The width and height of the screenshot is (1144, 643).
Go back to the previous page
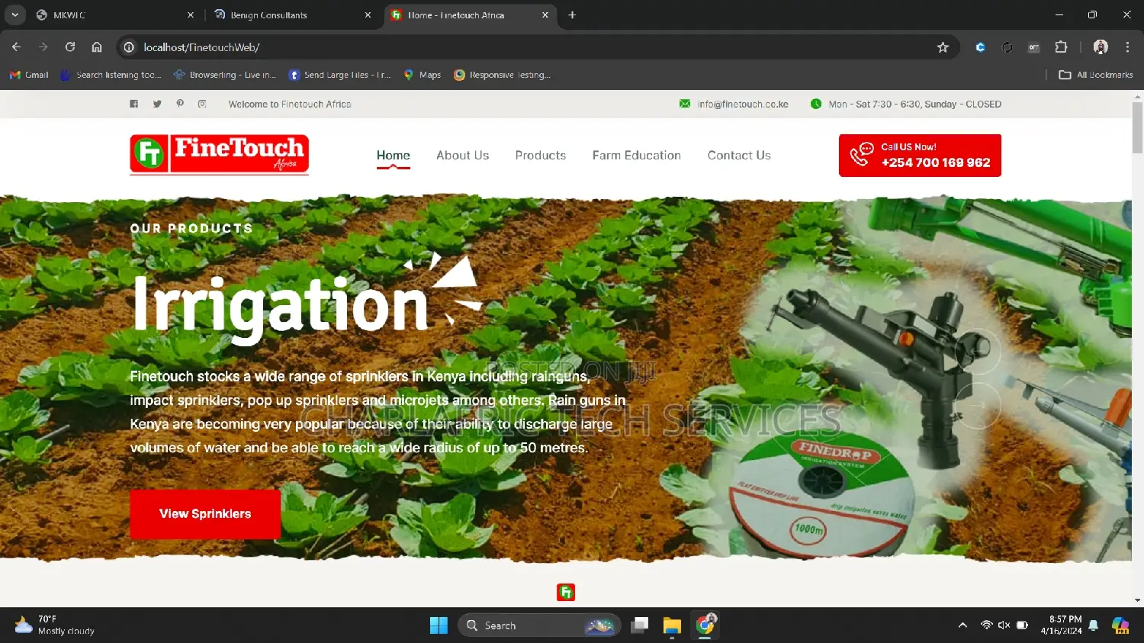click(16, 47)
